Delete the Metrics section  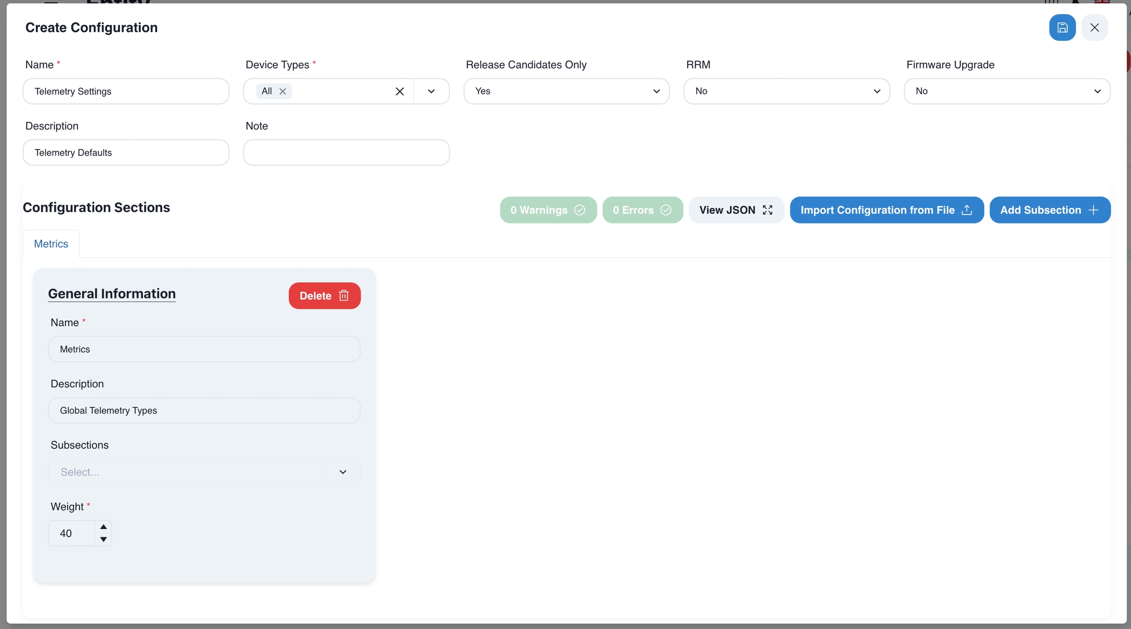tap(324, 296)
